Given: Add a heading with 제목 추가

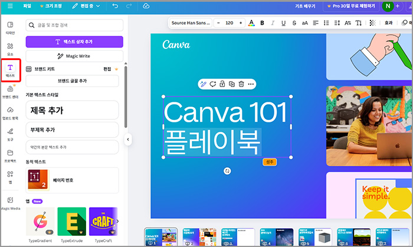Looking at the screenshot, I should coord(72,110).
